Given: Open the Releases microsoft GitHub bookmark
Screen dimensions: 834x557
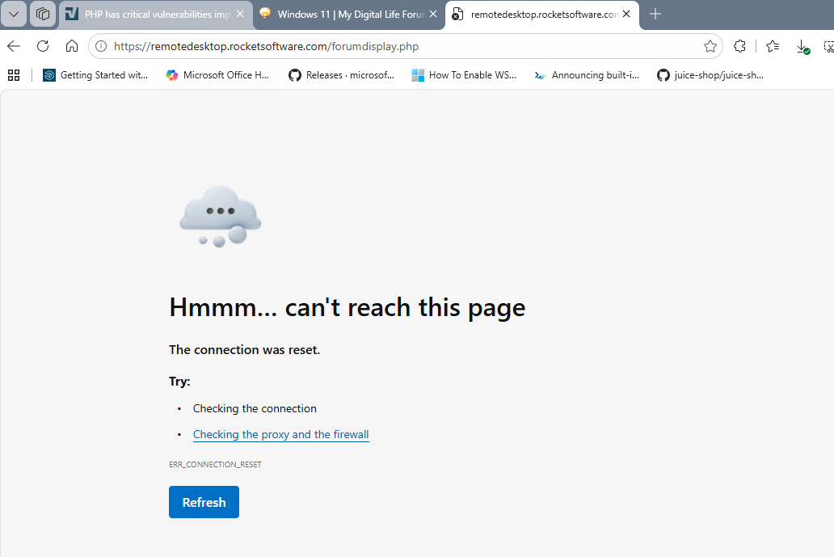Looking at the screenshot, I should [342, 75].
